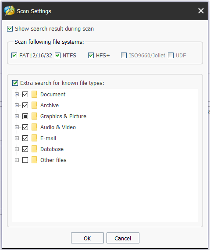Select the E-mail tree item label
The height and width of the screenshot is (250, 210).
click(48, 138)
